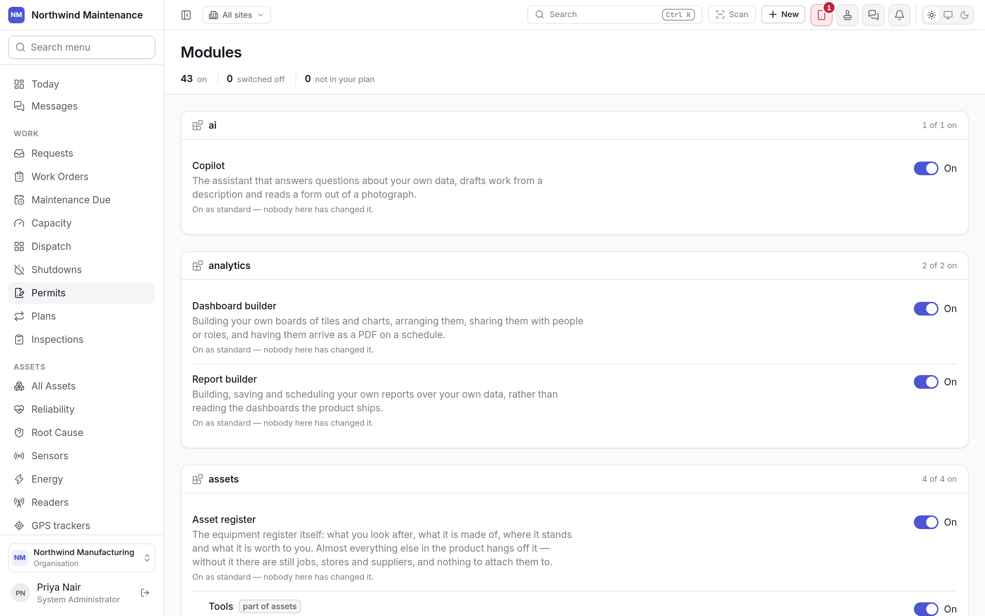Click the analytics module group icon
Screen dimensions: 985x616
click(197, 266)
